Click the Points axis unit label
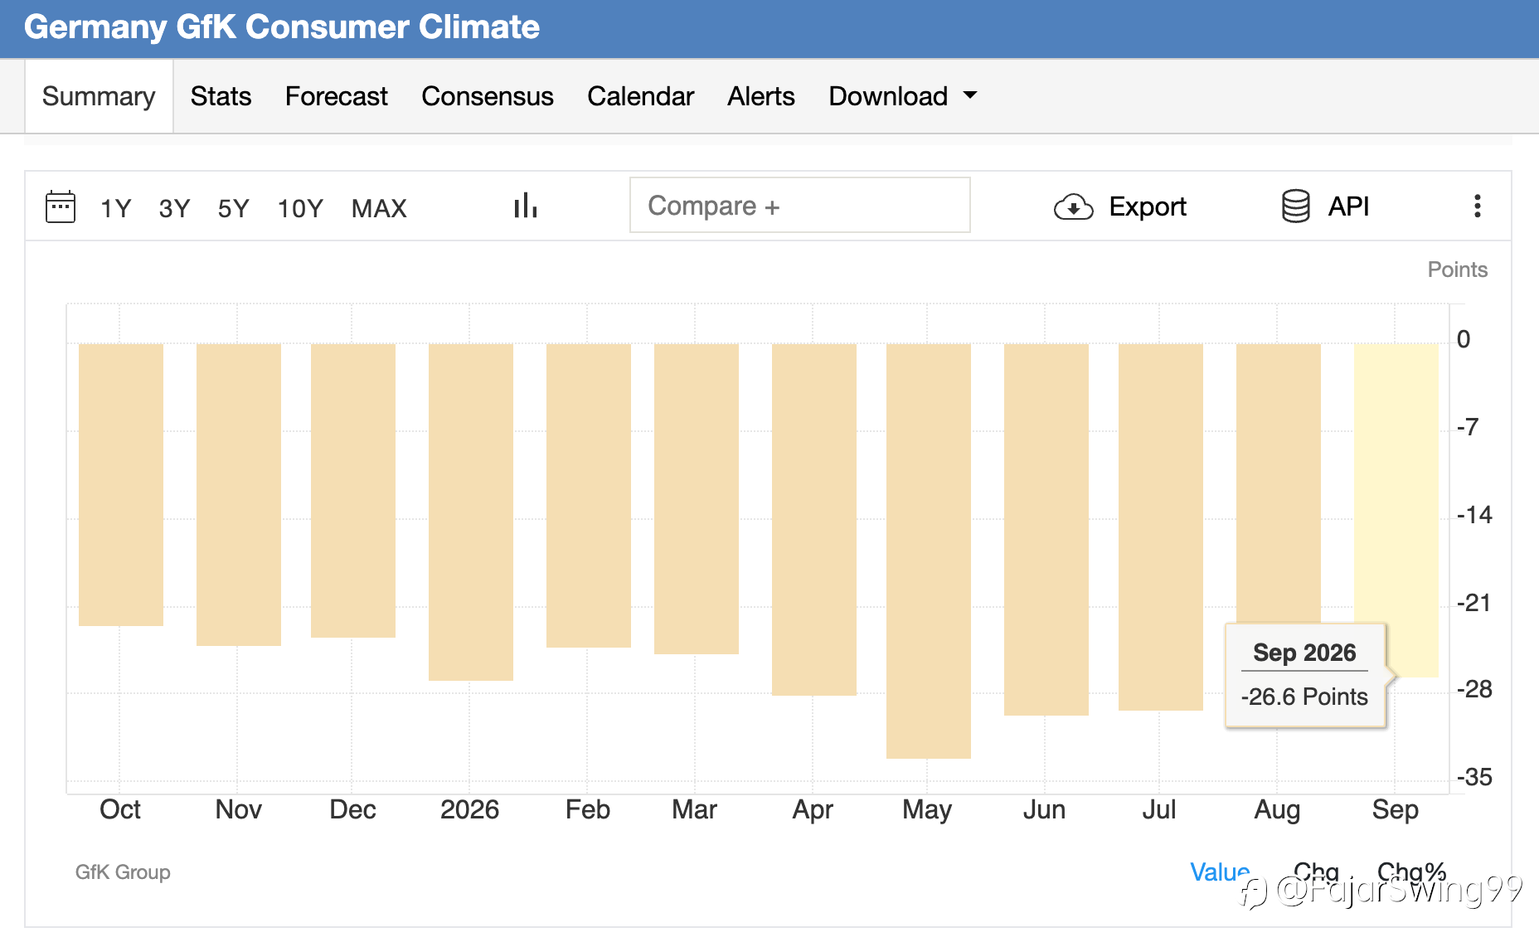Screen dimensions: 1539x942 pyautogui.click(x=1457, y=269)
